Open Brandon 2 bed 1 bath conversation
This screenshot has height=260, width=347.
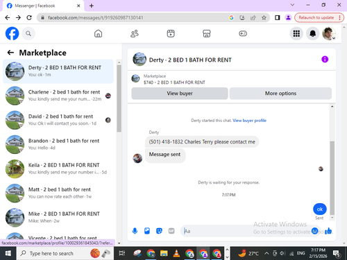tap(58, 144)
